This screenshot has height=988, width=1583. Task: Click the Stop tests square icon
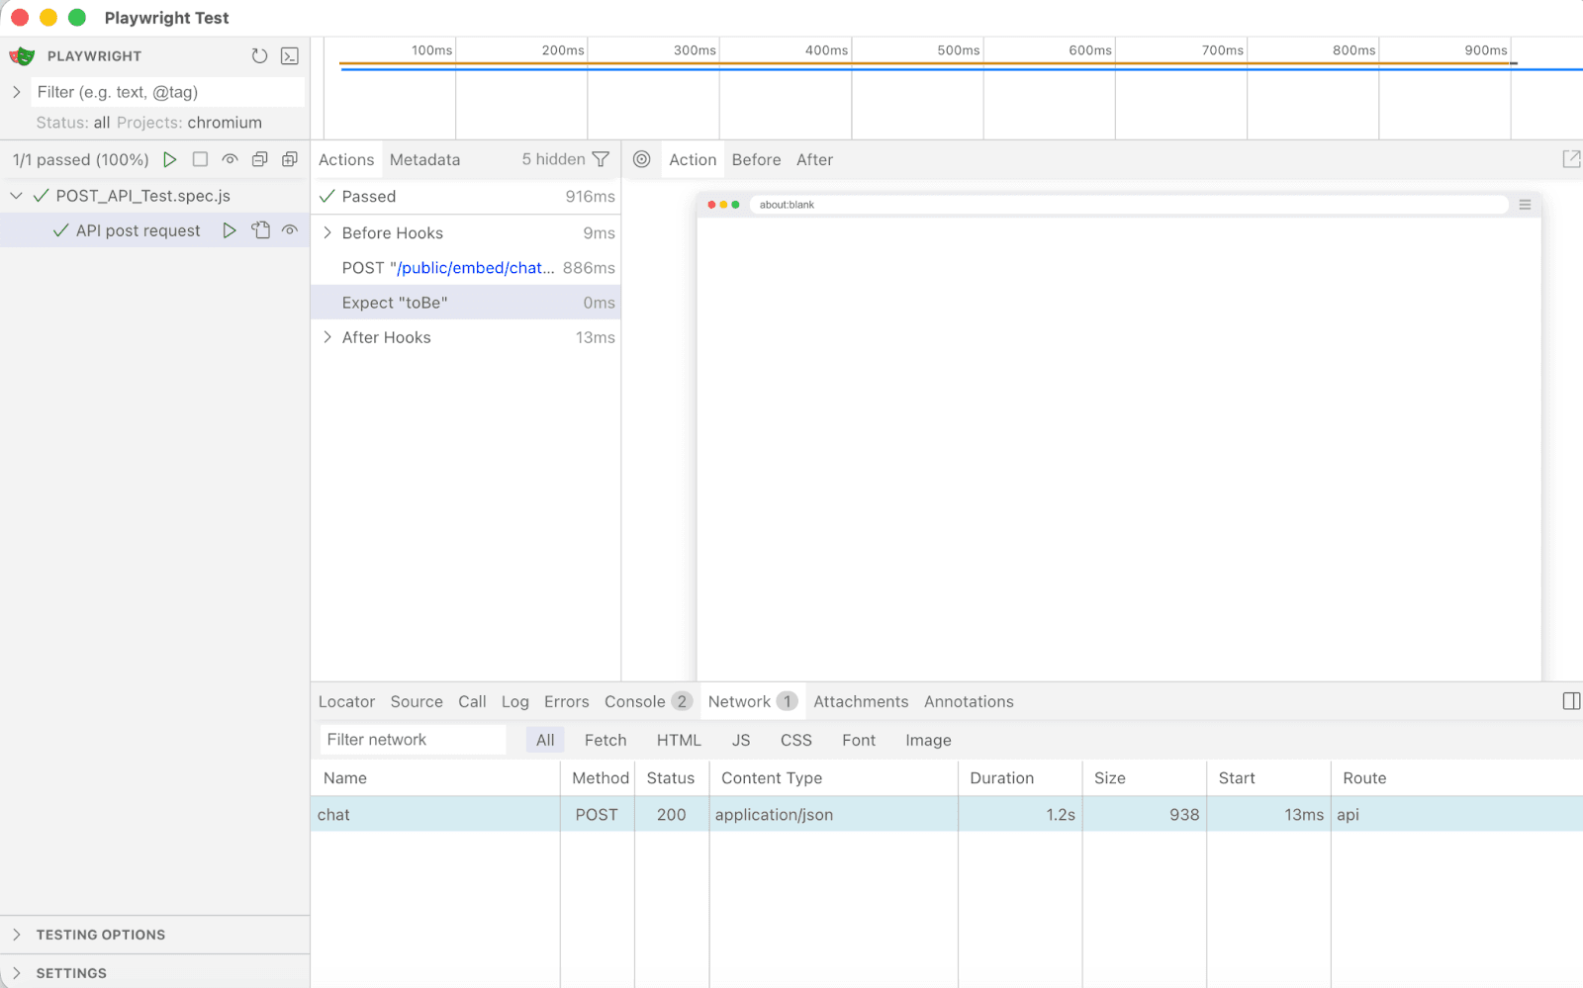(200, 159)
